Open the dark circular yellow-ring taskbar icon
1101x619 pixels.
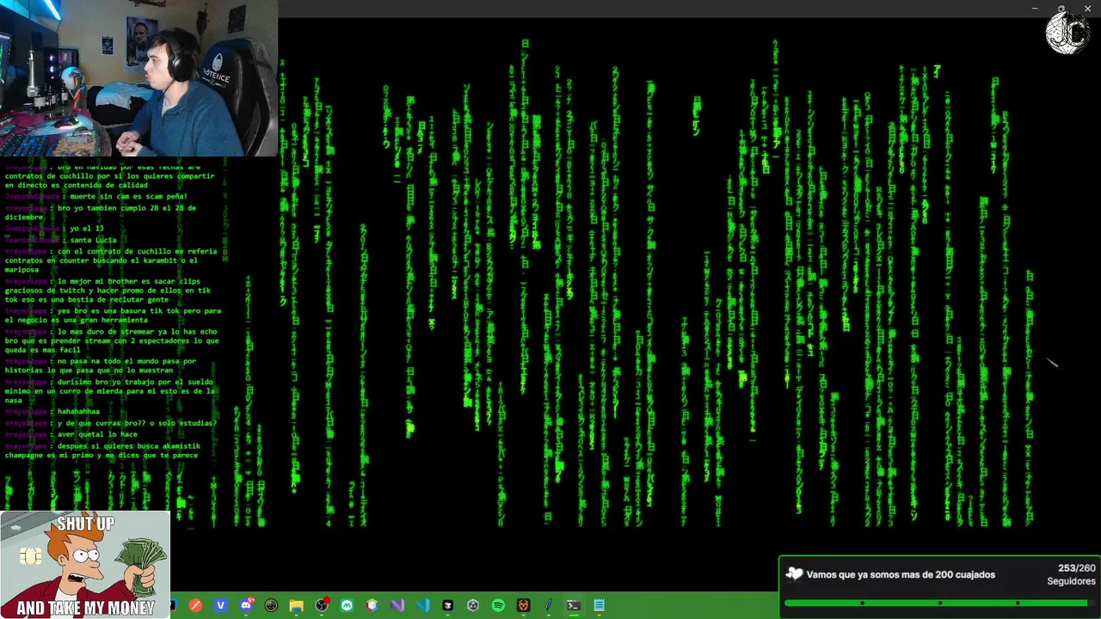point(271,605)
